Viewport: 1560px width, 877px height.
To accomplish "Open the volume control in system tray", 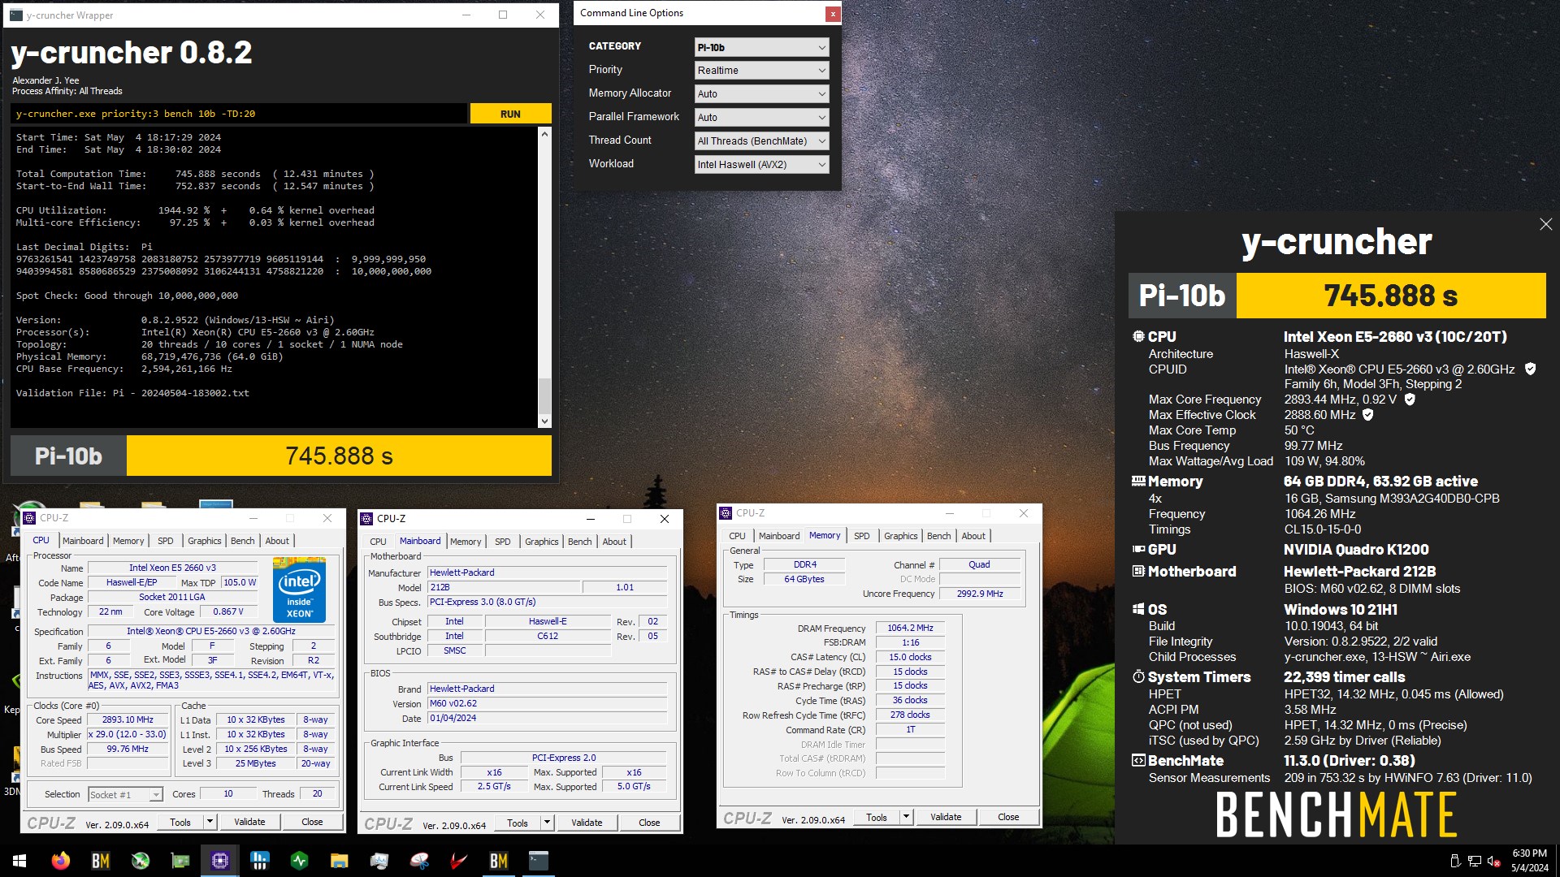I will point(1494,861).
